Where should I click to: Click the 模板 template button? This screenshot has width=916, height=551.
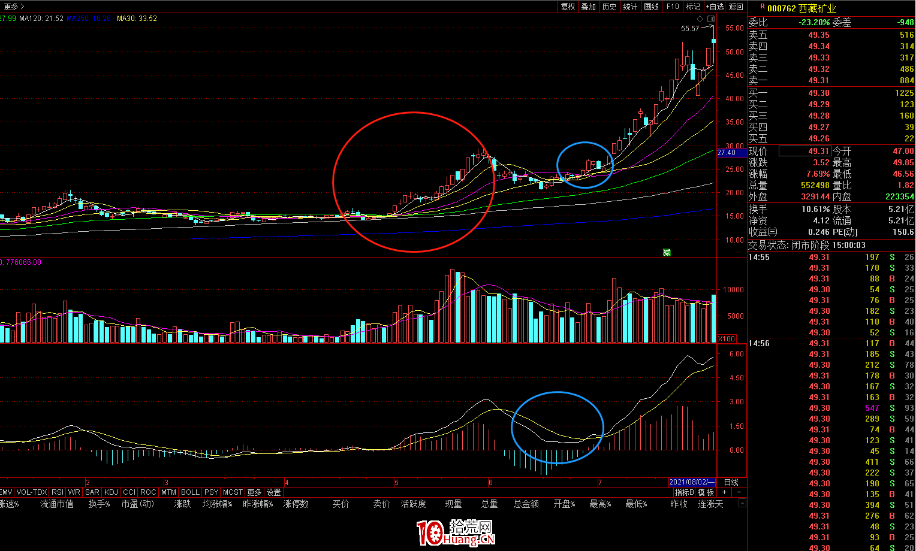click(x=706, y=492)
